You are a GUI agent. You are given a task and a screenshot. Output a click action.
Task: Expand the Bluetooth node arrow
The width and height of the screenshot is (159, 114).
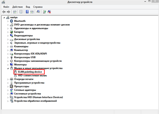(x=8, y=21)
